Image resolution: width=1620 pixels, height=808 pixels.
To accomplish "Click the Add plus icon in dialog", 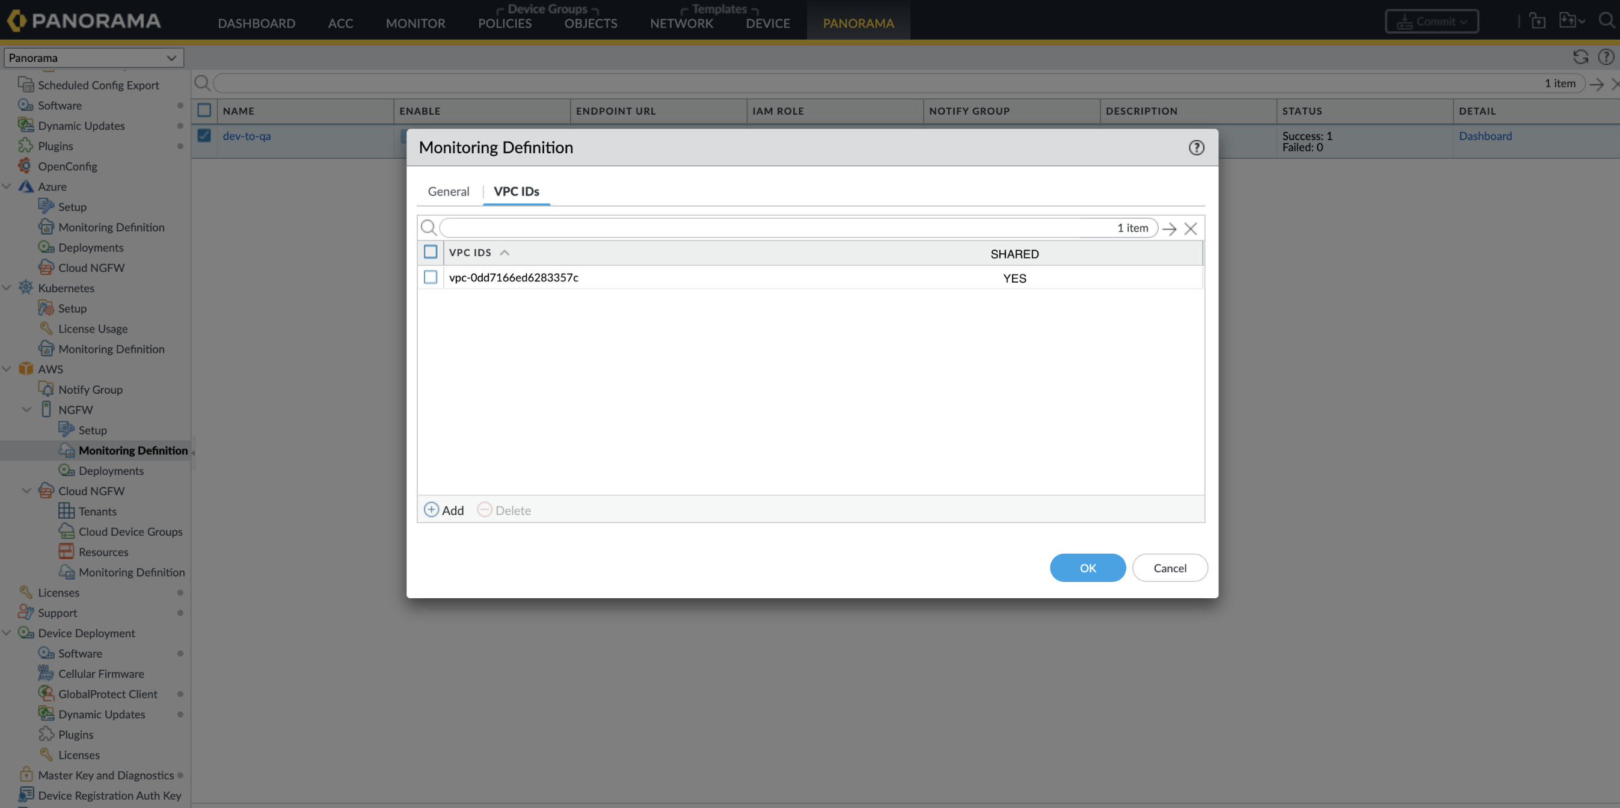I will pos(431,509).
